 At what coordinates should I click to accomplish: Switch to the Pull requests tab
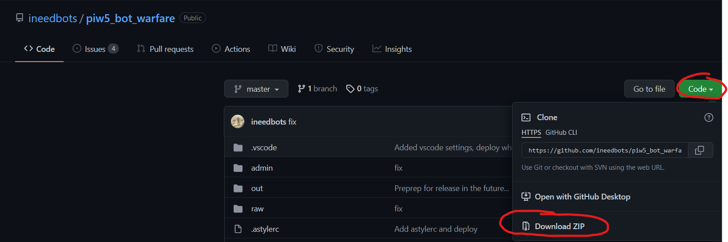[166, 49]
